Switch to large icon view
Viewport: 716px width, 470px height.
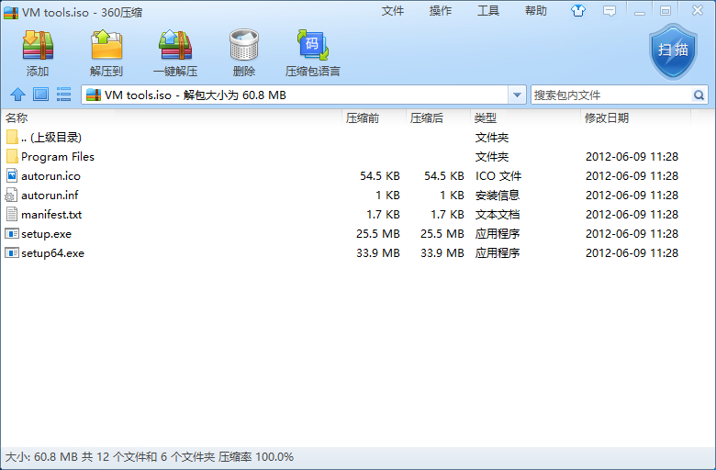pos(40,95)
